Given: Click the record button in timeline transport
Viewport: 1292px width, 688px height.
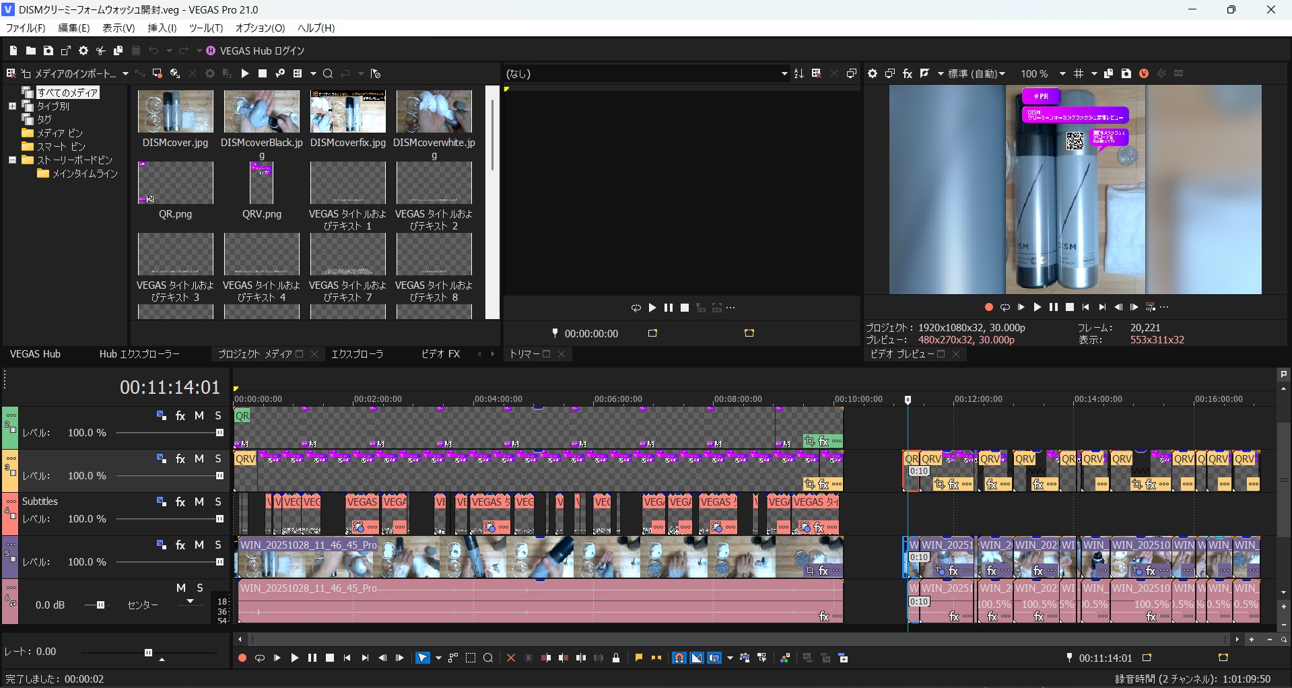Looking at the screenshot, I should point(242,658).
